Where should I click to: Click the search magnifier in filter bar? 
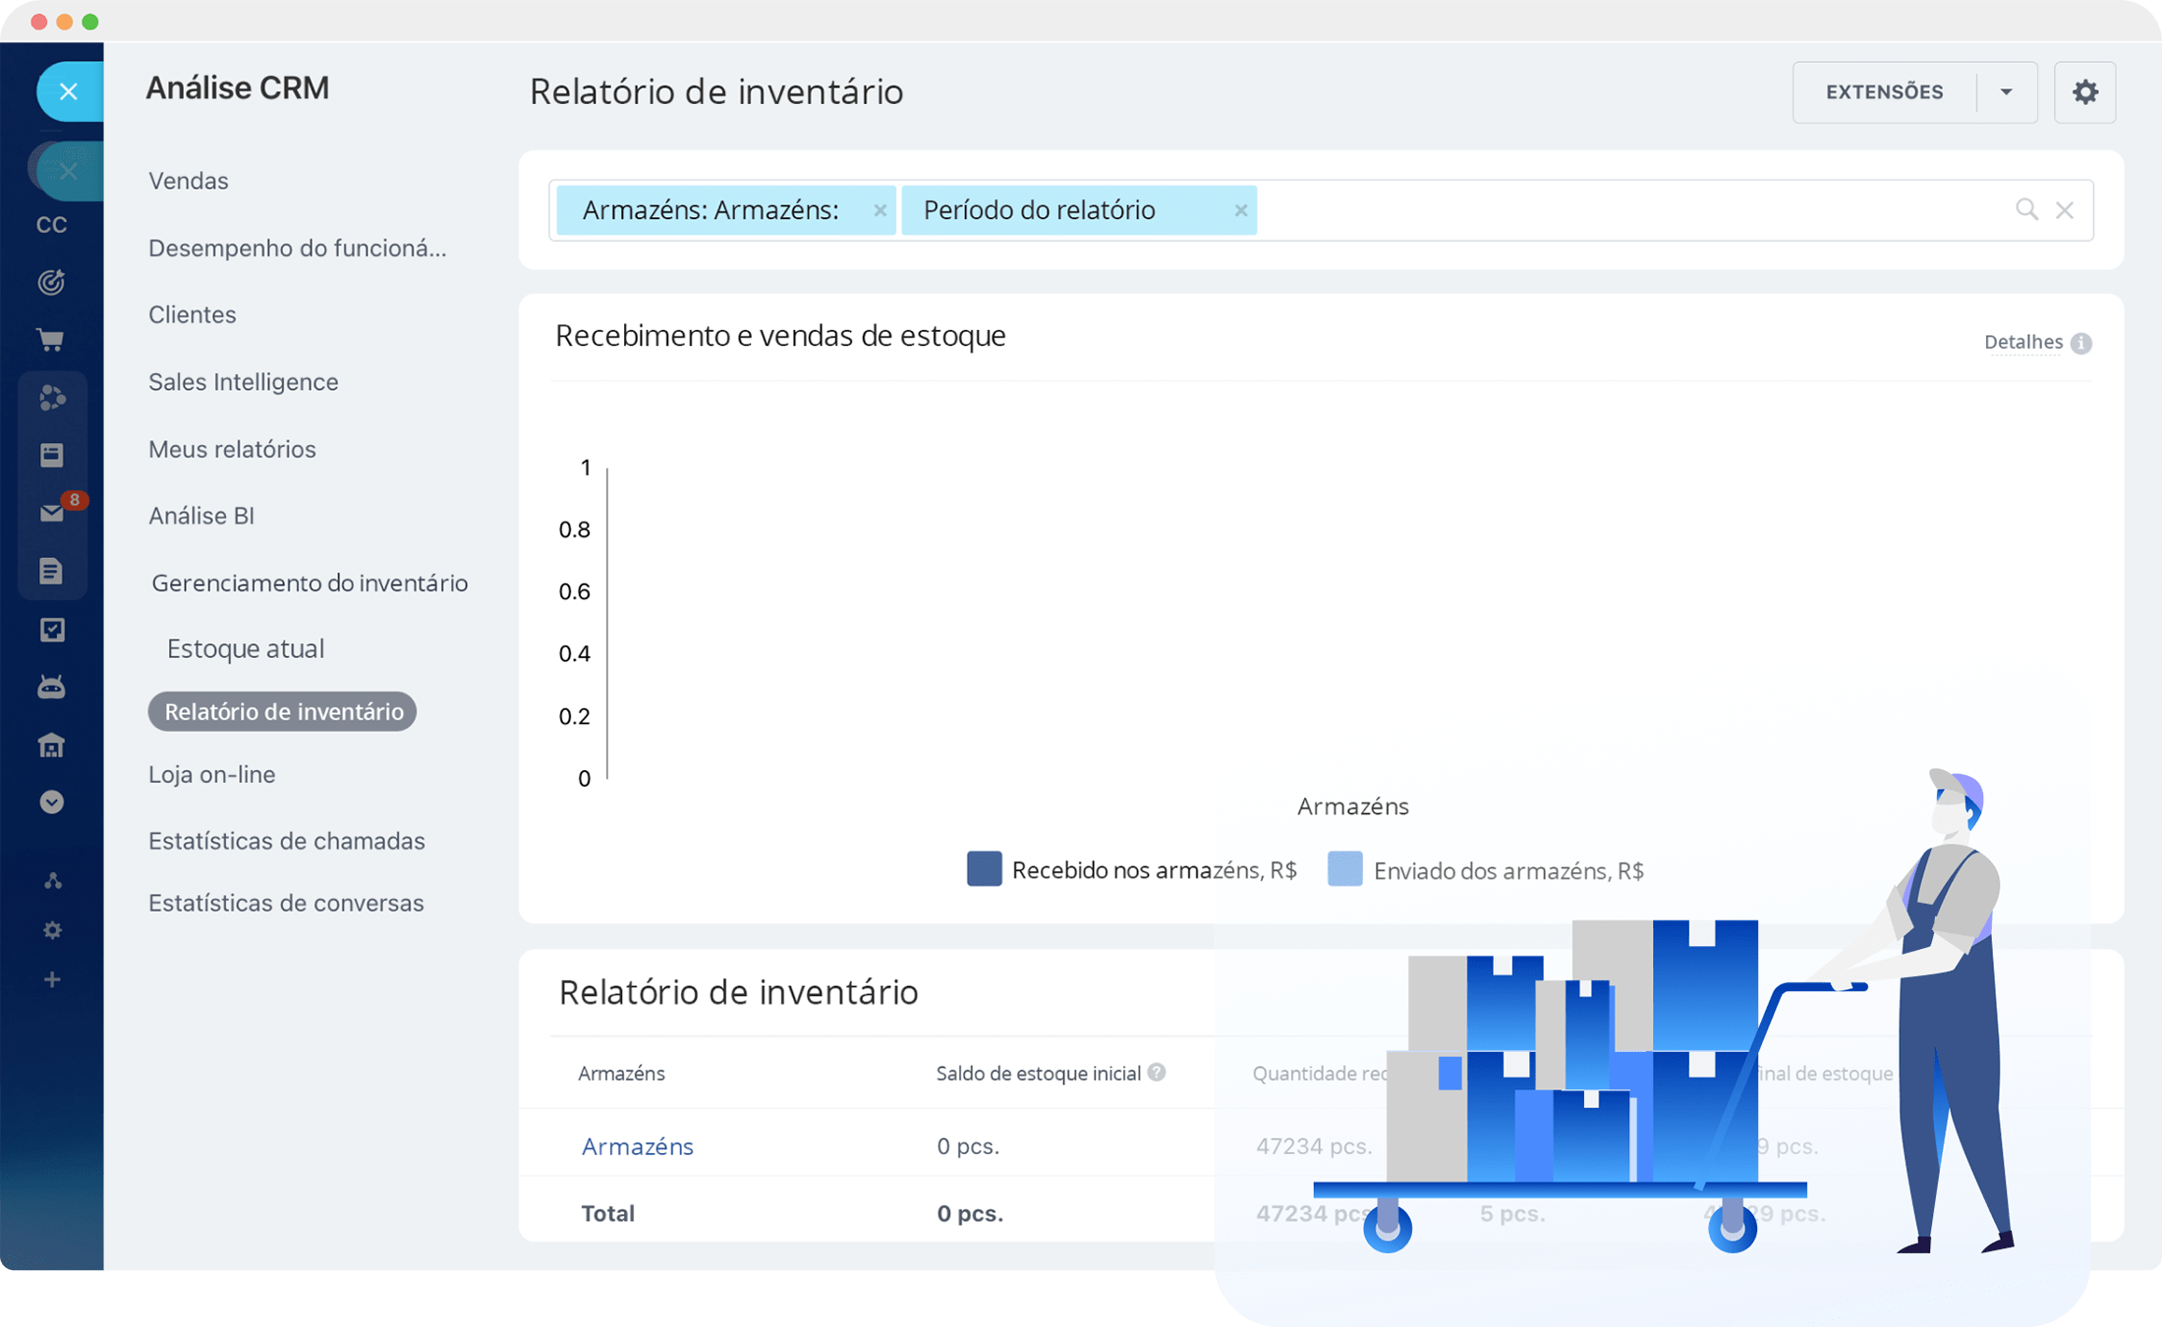(x=2026, y=209)
